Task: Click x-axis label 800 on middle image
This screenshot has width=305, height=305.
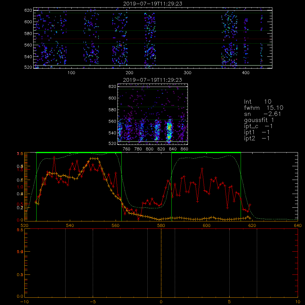Action: click(x=149, y=149)
